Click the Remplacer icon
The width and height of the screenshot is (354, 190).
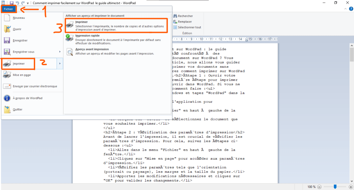pos(175,21)
